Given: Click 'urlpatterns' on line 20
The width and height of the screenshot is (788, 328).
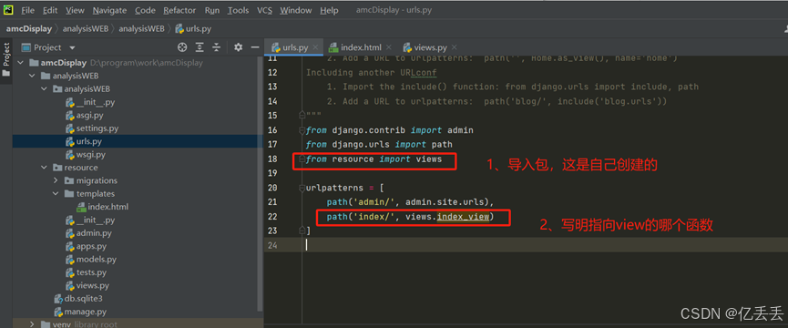Looking at the screenshot, I should [x=334, y=188].
